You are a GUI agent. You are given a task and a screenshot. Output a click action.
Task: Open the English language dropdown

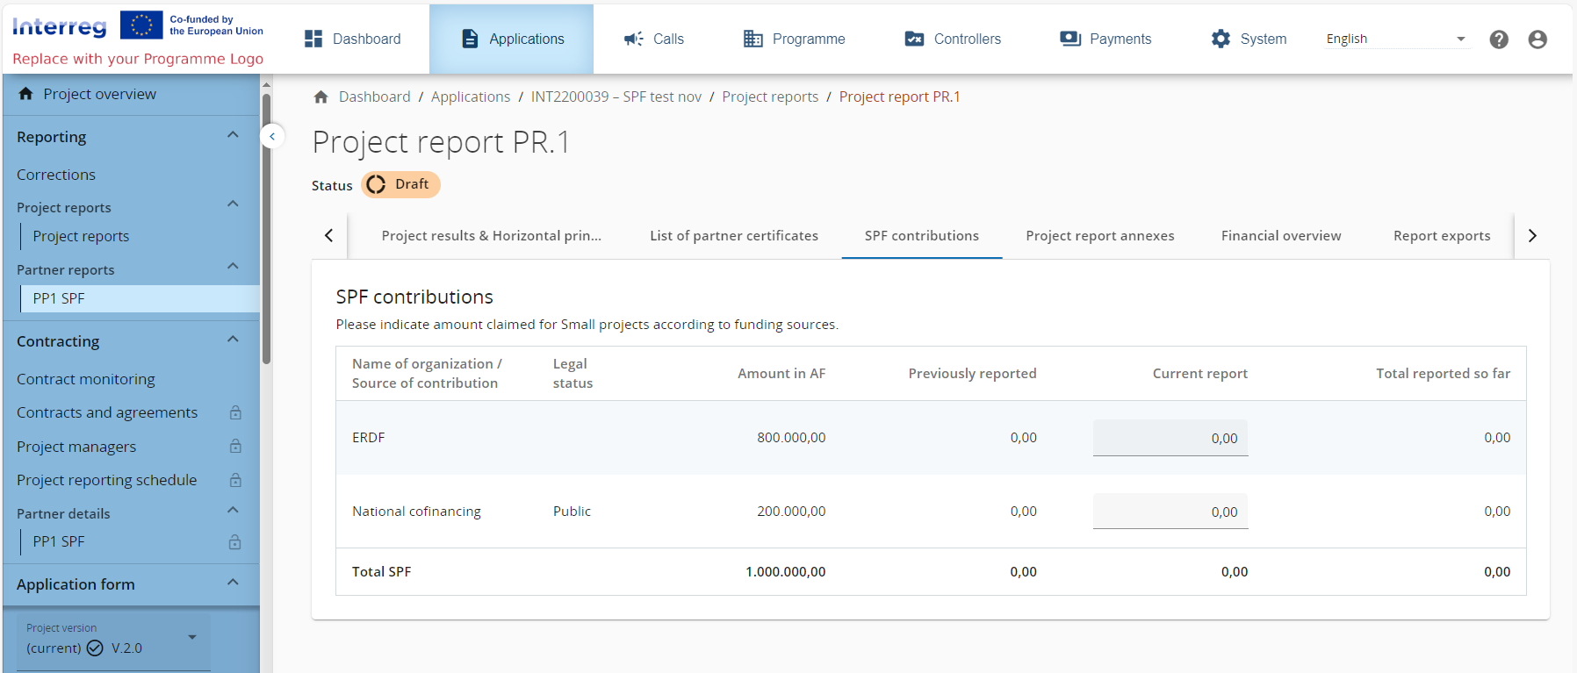coord(1395,39)
